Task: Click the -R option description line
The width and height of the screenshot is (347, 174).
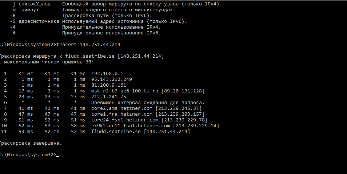Action: tap(81, 16)
